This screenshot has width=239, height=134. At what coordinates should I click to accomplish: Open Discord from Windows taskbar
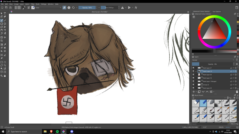coord(72,132)
